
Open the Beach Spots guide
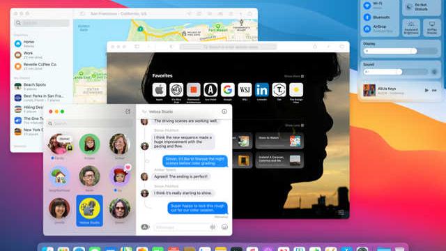pyautogui.click(x=42, y=86)
